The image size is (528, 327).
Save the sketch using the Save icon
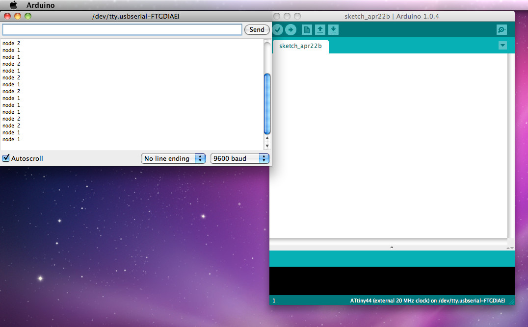(333, 29)
